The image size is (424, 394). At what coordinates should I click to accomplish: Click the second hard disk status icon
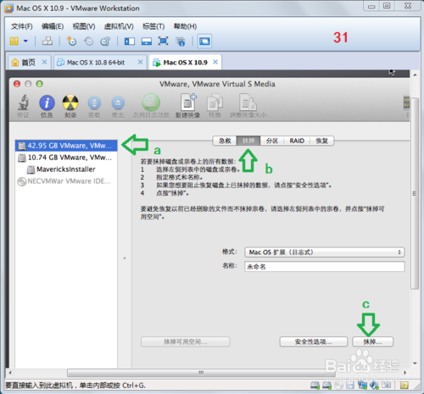click(x=326, y=385)
